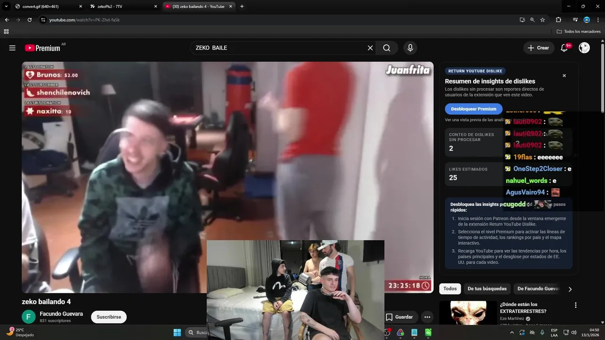Open the YouTube account avatar menu
This screenshot has width=605, height=340.
point(584,48)
